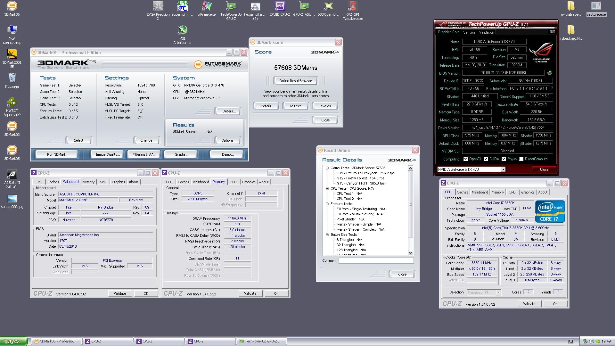Click Validate in the Memory CPU-Z window
Viewport: 615px width, 346px height.
point(250,293)
